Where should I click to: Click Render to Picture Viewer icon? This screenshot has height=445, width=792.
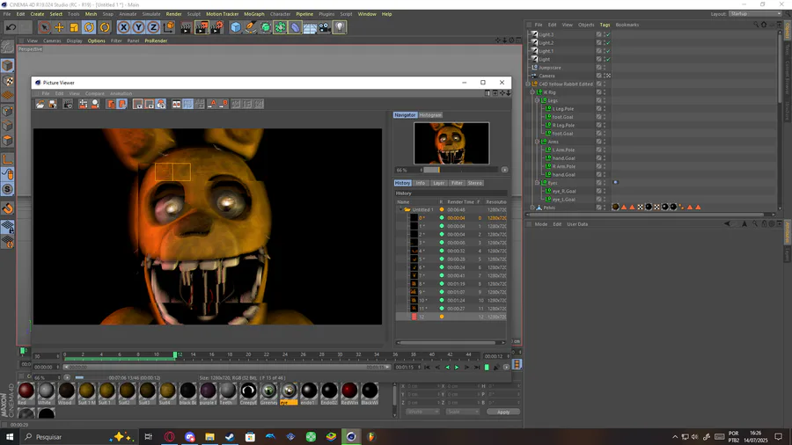[x=202, y=27]
